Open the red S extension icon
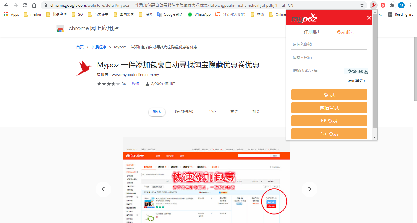This screenshot has height=223, width=417. [383, 5]
